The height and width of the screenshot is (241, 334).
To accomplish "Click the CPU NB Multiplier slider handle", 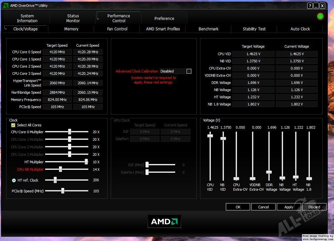I will 60,169.
